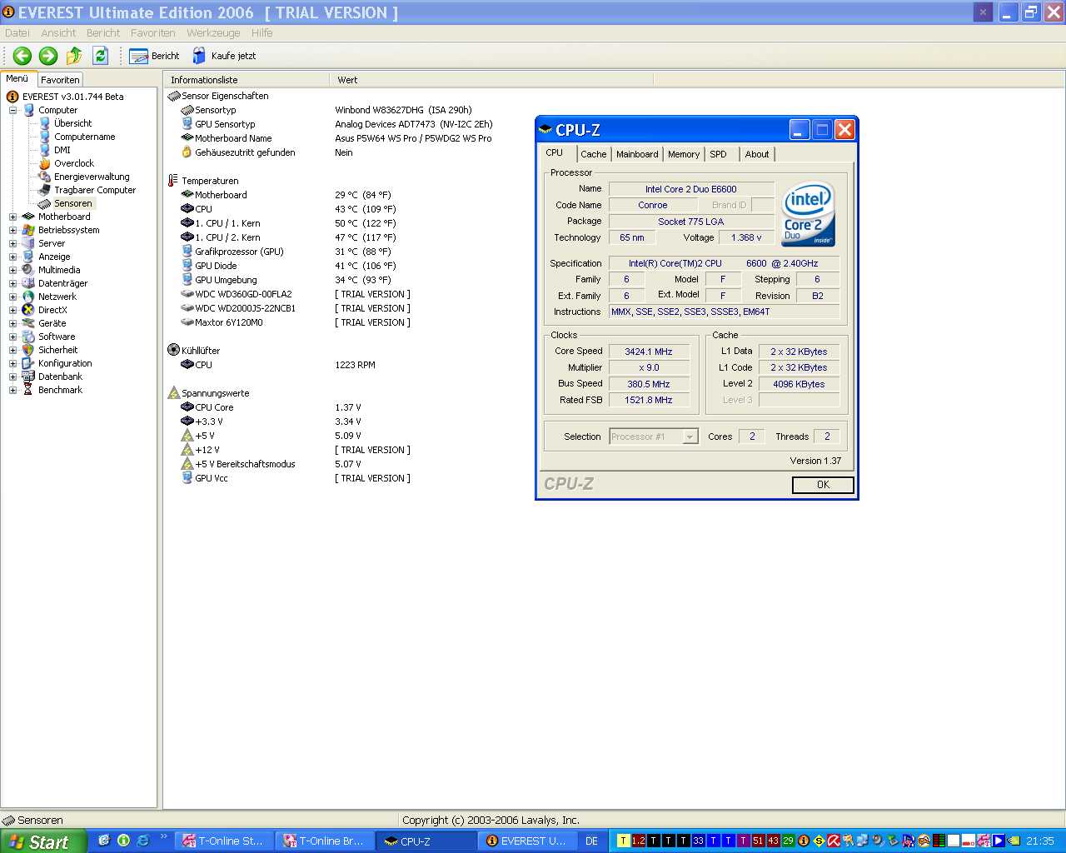Screen dimensions: 1066x853
Task: Expand the Betriebssystem tree node
Action: 12,230
